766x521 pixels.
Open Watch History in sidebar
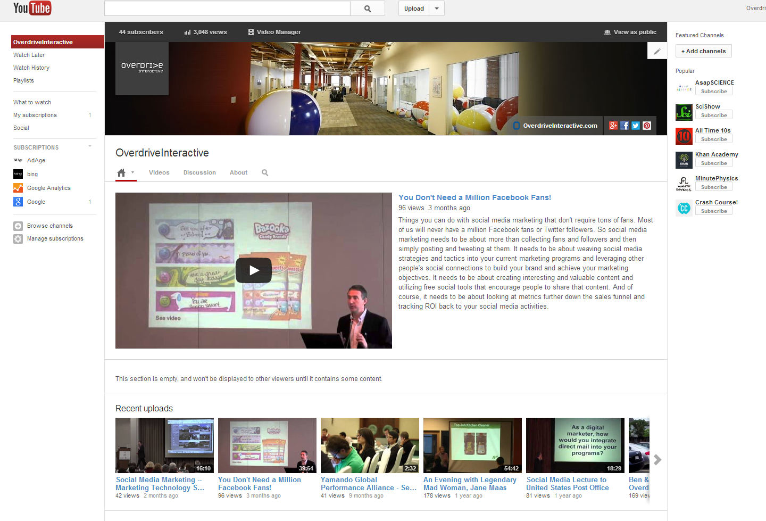31,68
